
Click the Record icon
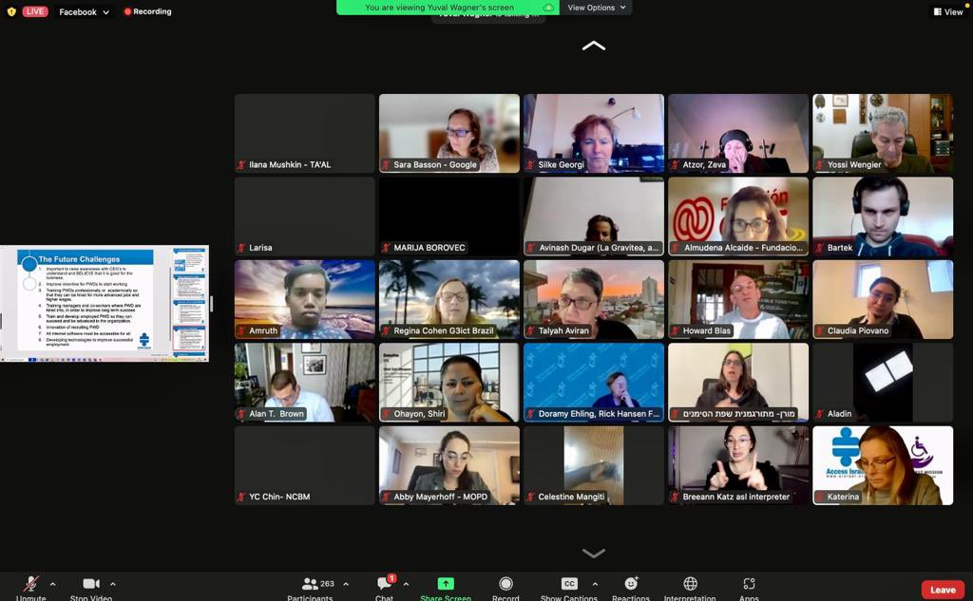[x=506, y=584]
